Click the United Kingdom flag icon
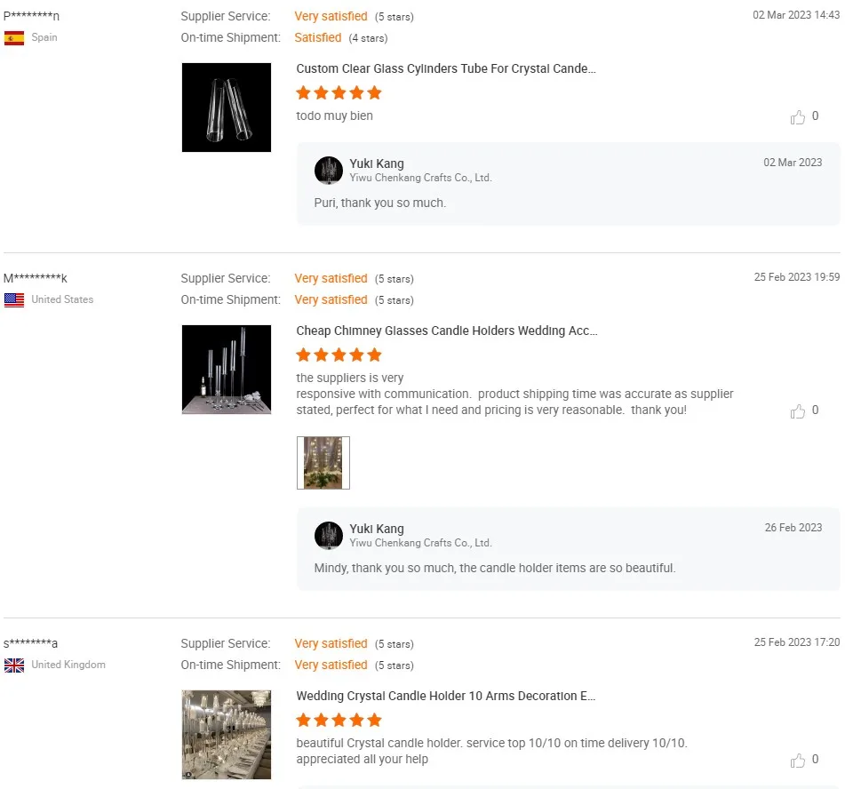The width and height of the screenshot is (845, 789). point(14,665)
